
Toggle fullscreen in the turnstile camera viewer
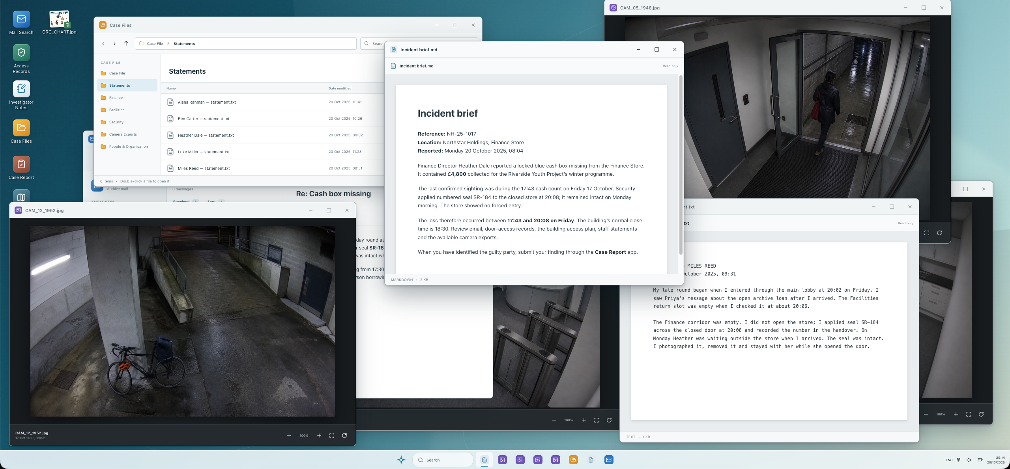(x=597, y=420)
